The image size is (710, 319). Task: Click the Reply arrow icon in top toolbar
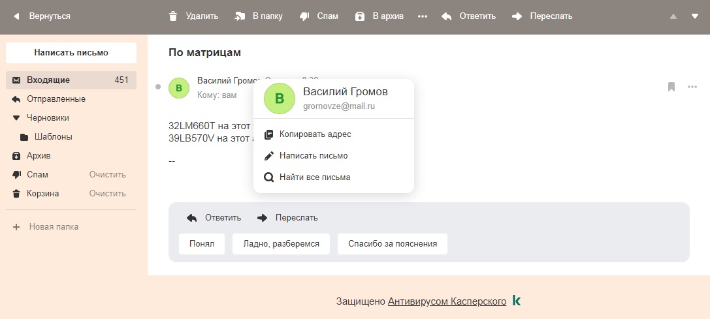[x=447, y=16]
